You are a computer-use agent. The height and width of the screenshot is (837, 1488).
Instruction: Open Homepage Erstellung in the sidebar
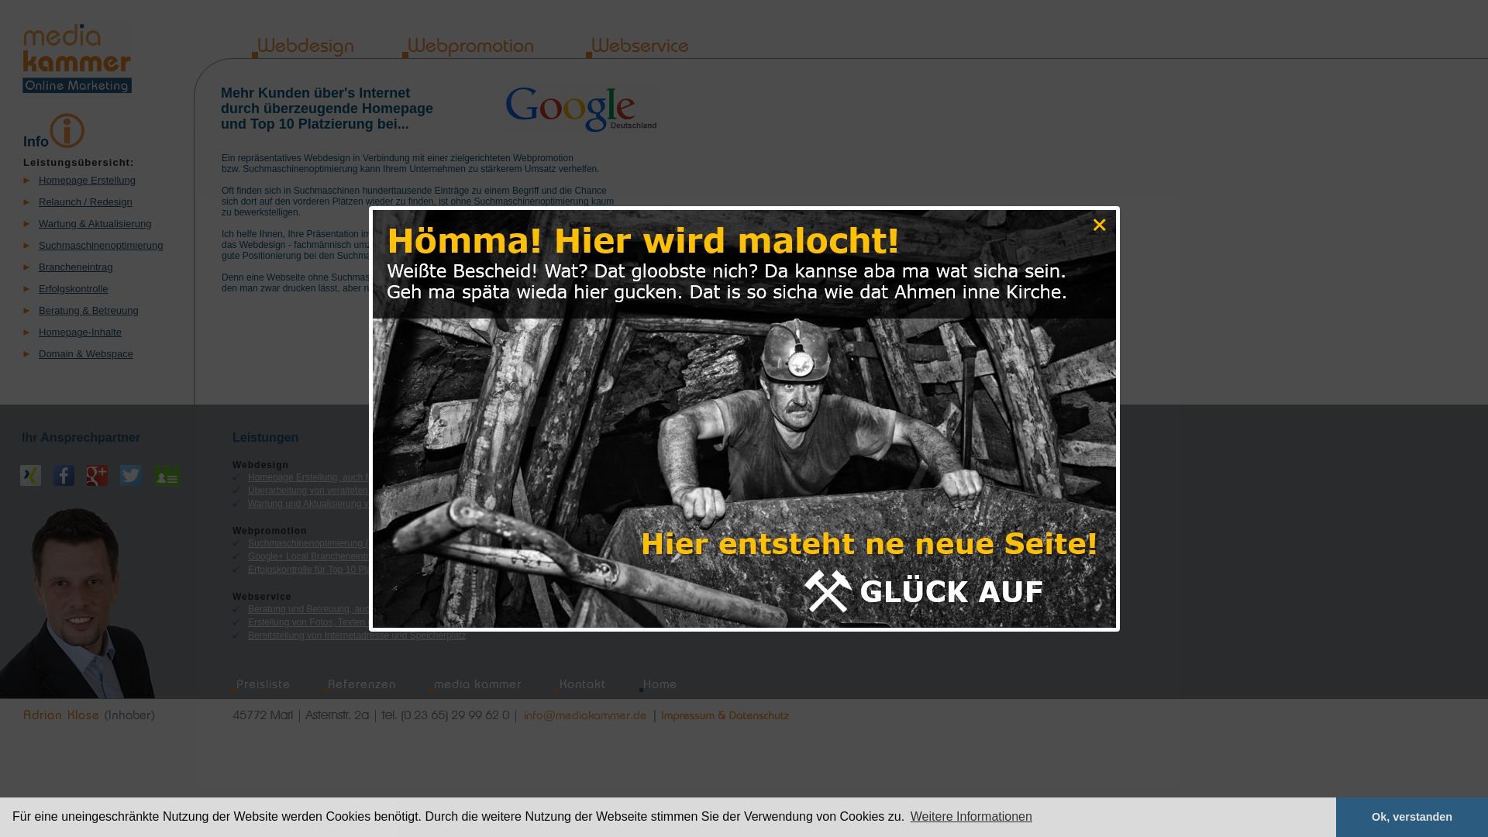(x=87, y=181)
